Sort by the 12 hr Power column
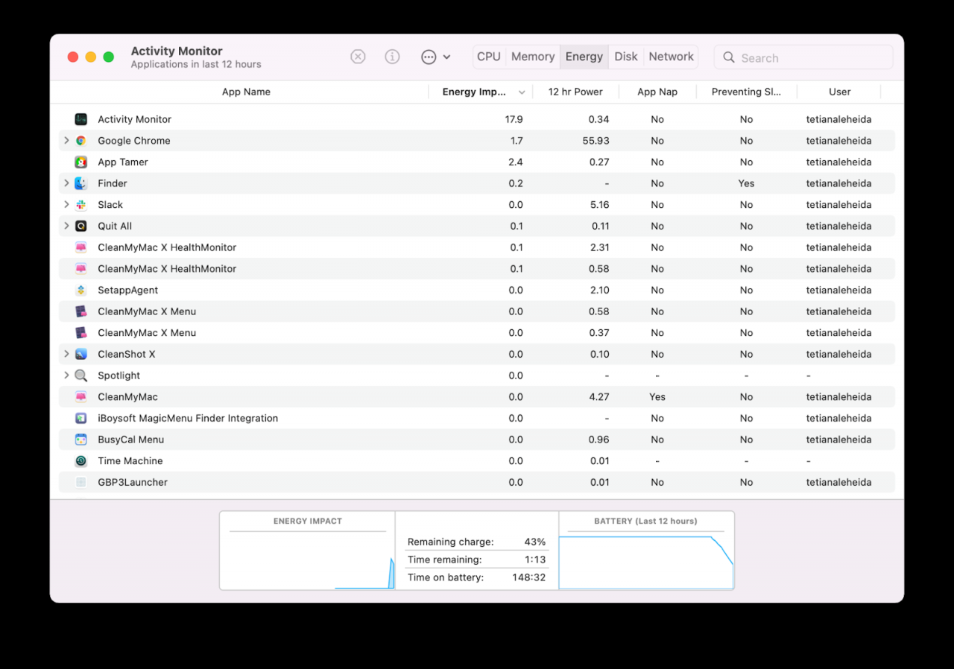The image size is (954, 669). tap(575, 92)
